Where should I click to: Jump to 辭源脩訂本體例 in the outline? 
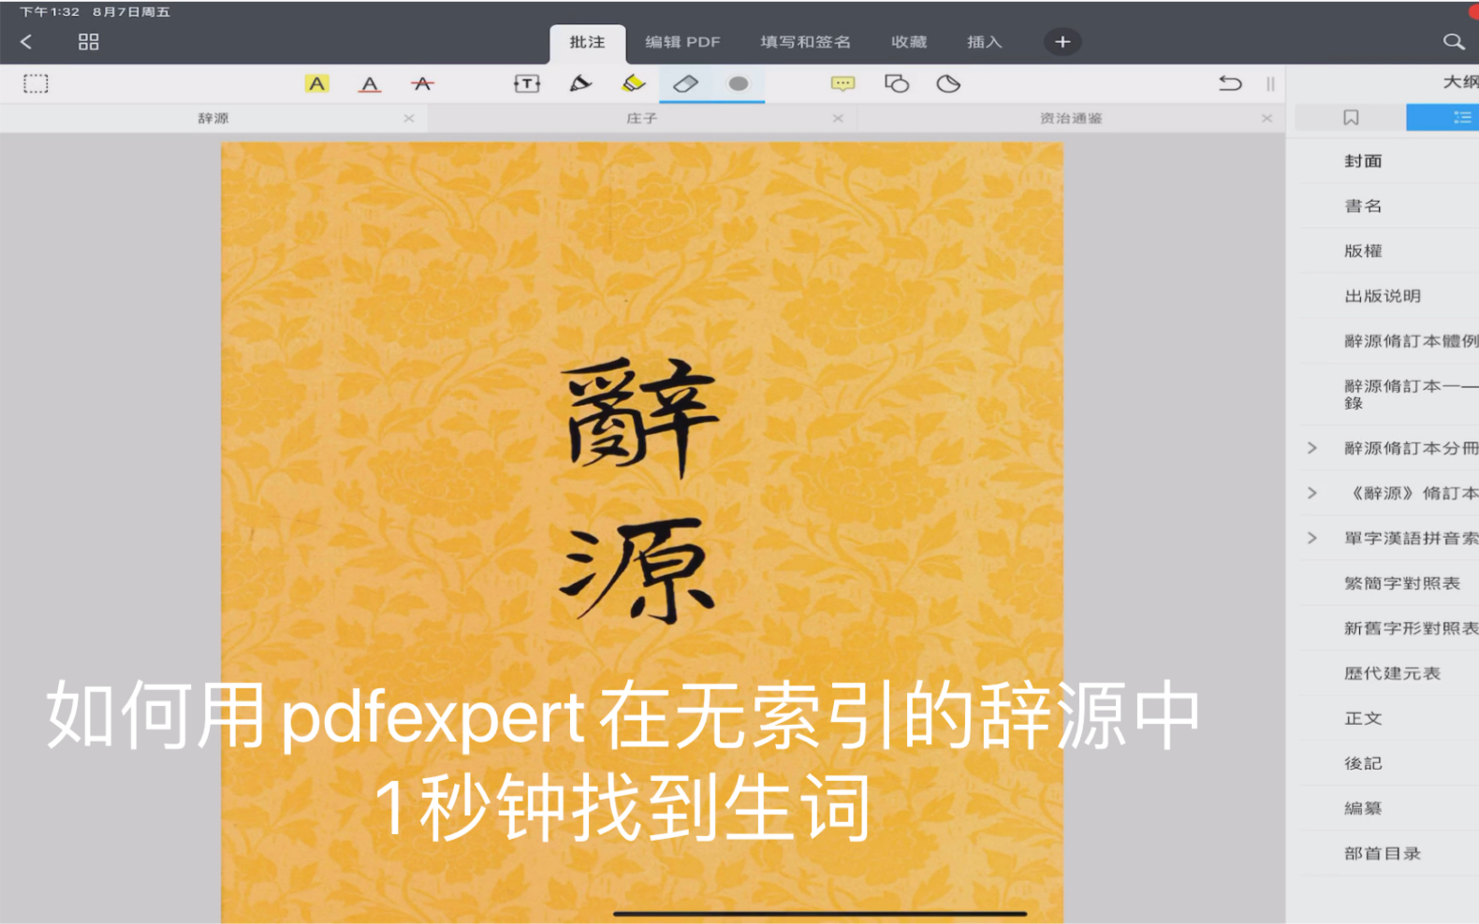[x=1412, y=340]
